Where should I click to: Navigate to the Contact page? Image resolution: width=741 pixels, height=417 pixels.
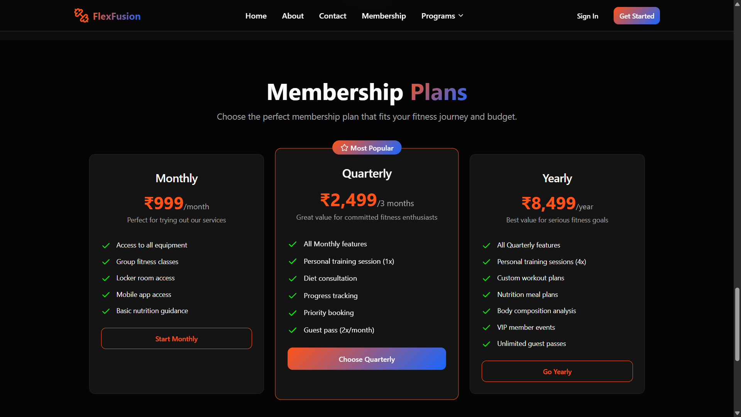(332, 16)
